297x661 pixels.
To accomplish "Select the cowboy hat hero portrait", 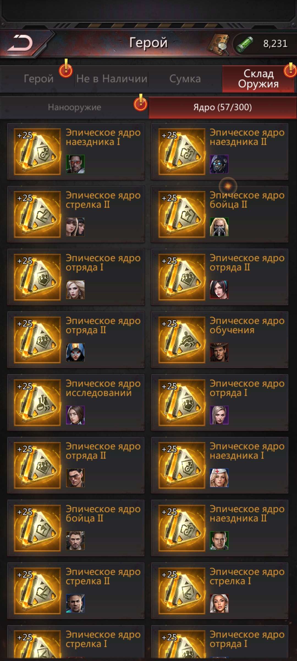I will pos(219,352).
